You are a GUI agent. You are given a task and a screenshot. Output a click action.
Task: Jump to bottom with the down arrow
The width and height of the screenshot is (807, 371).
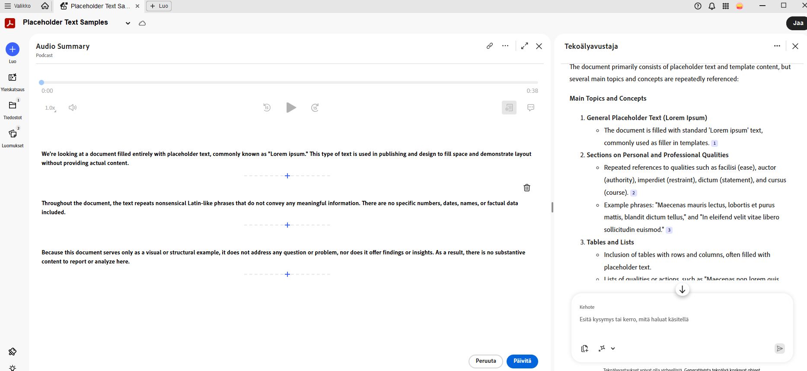[683, 290]
